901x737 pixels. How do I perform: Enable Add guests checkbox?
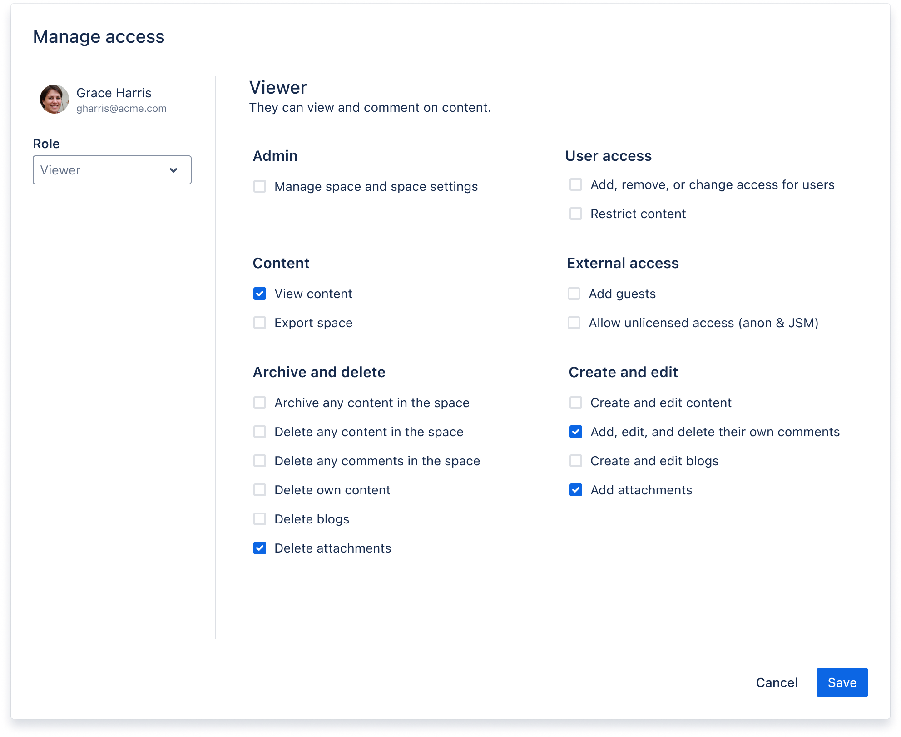coord(574,294)
